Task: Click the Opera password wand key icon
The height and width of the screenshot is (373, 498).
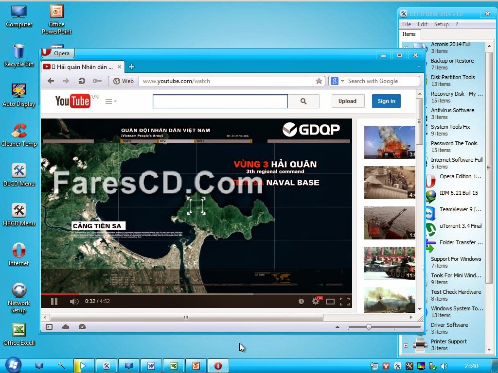Action: pyautogui.click(x=97, y=81)
